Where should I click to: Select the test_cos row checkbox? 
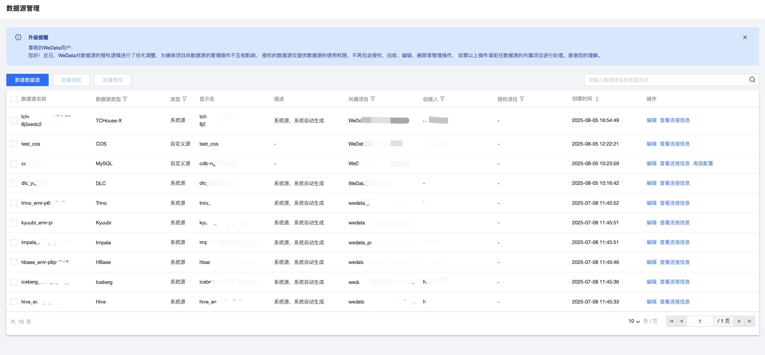point(14,144)
